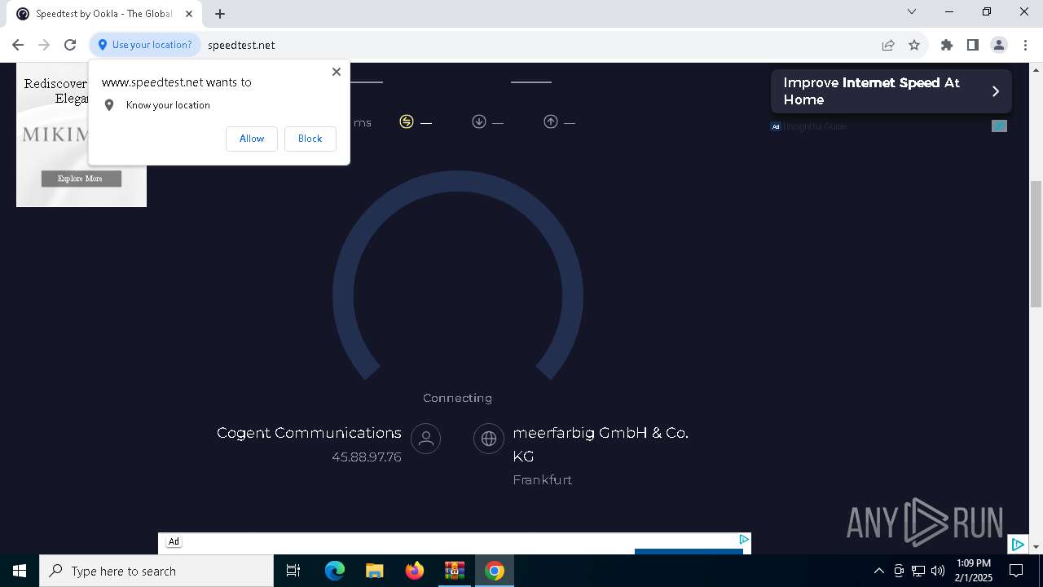Click the Frankfurt server location text
This screenshot has height=587, width=1043.
coord(543,479)
